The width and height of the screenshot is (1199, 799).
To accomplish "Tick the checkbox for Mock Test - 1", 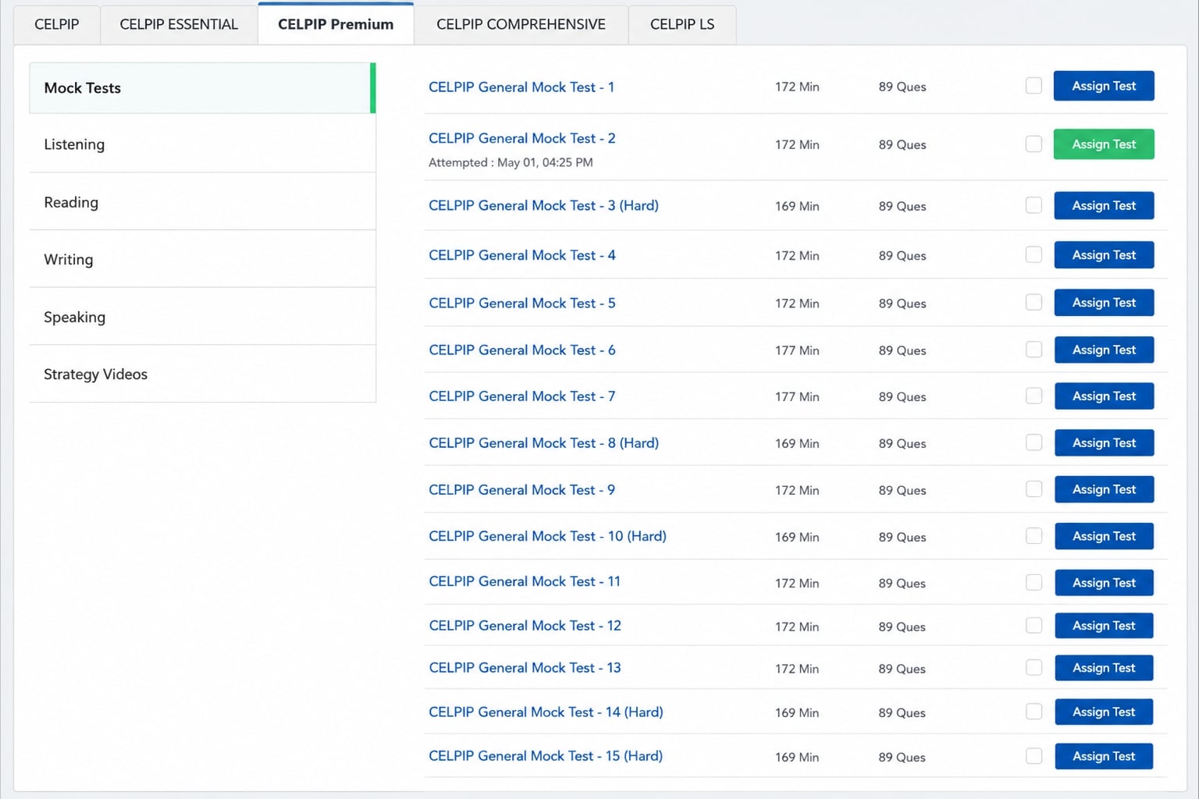I will point(1034,86).
